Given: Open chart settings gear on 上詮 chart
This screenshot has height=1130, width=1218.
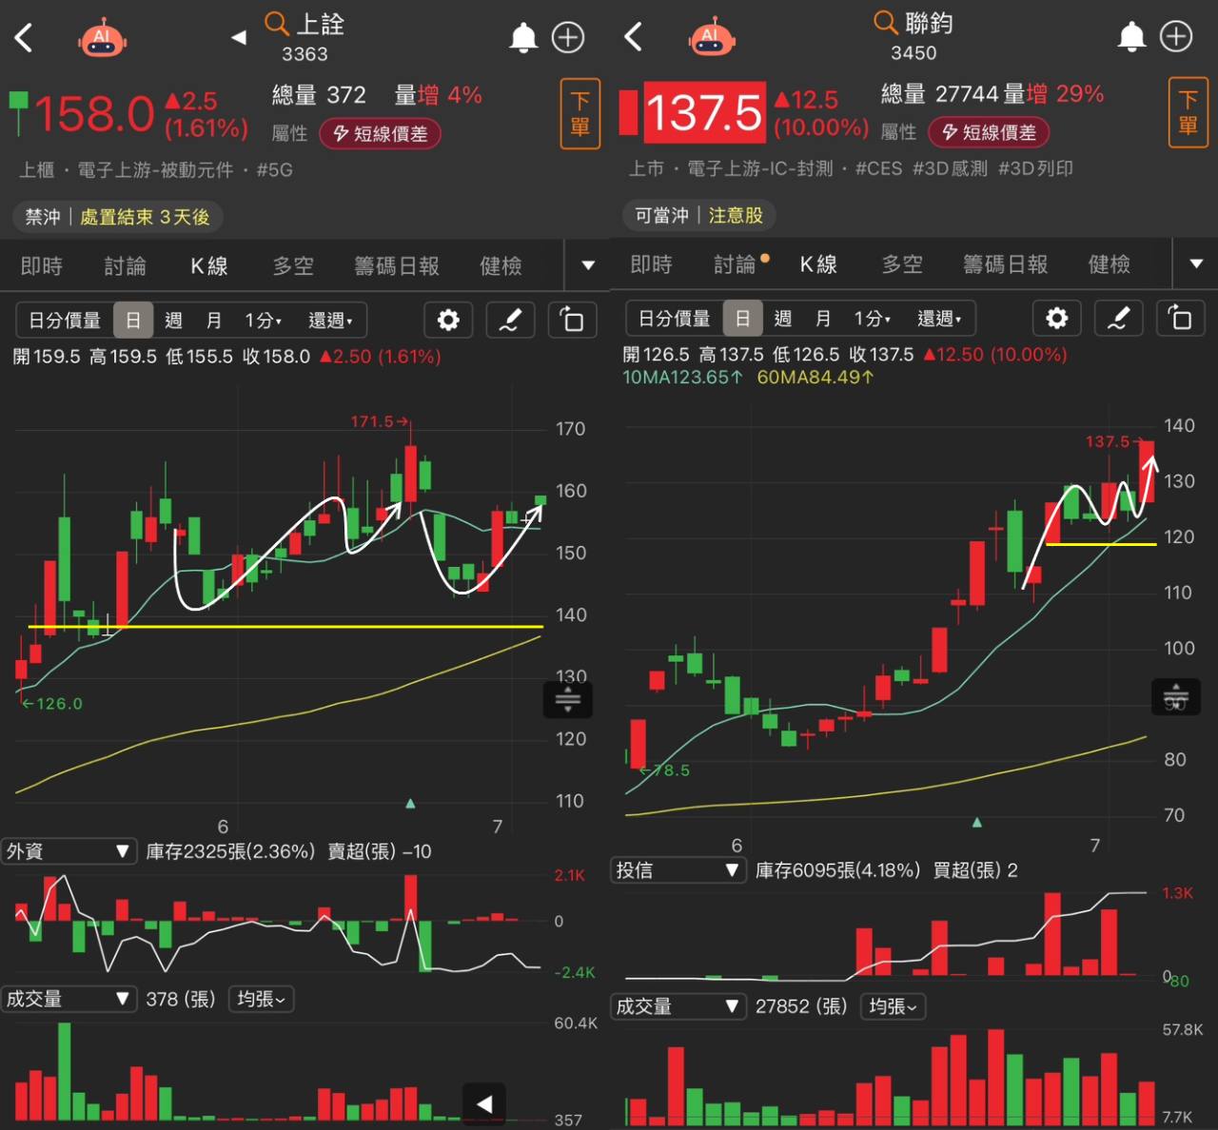Looking at the screenshot, I should tap(448, 320).
